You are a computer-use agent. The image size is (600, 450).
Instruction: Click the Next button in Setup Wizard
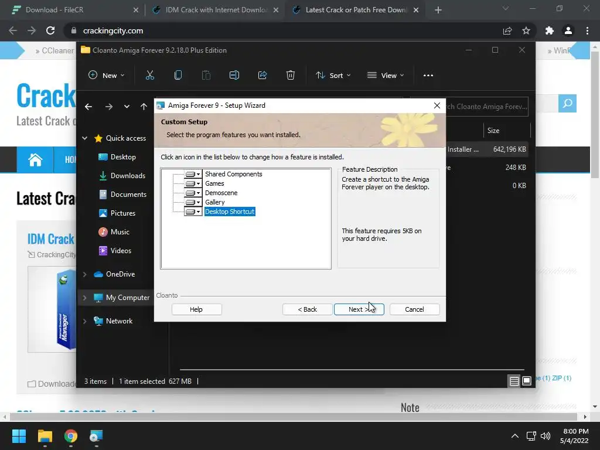point(359,309)
